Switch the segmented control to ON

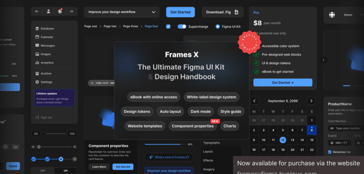point(66,171)
